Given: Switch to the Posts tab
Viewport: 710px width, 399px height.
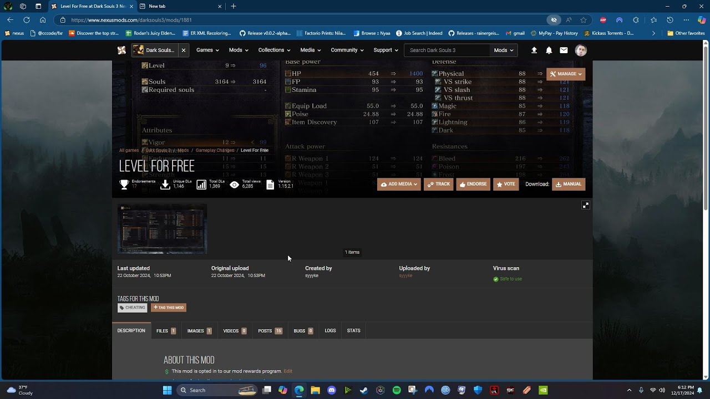Looking at the screenshot, I should point(270,331).
